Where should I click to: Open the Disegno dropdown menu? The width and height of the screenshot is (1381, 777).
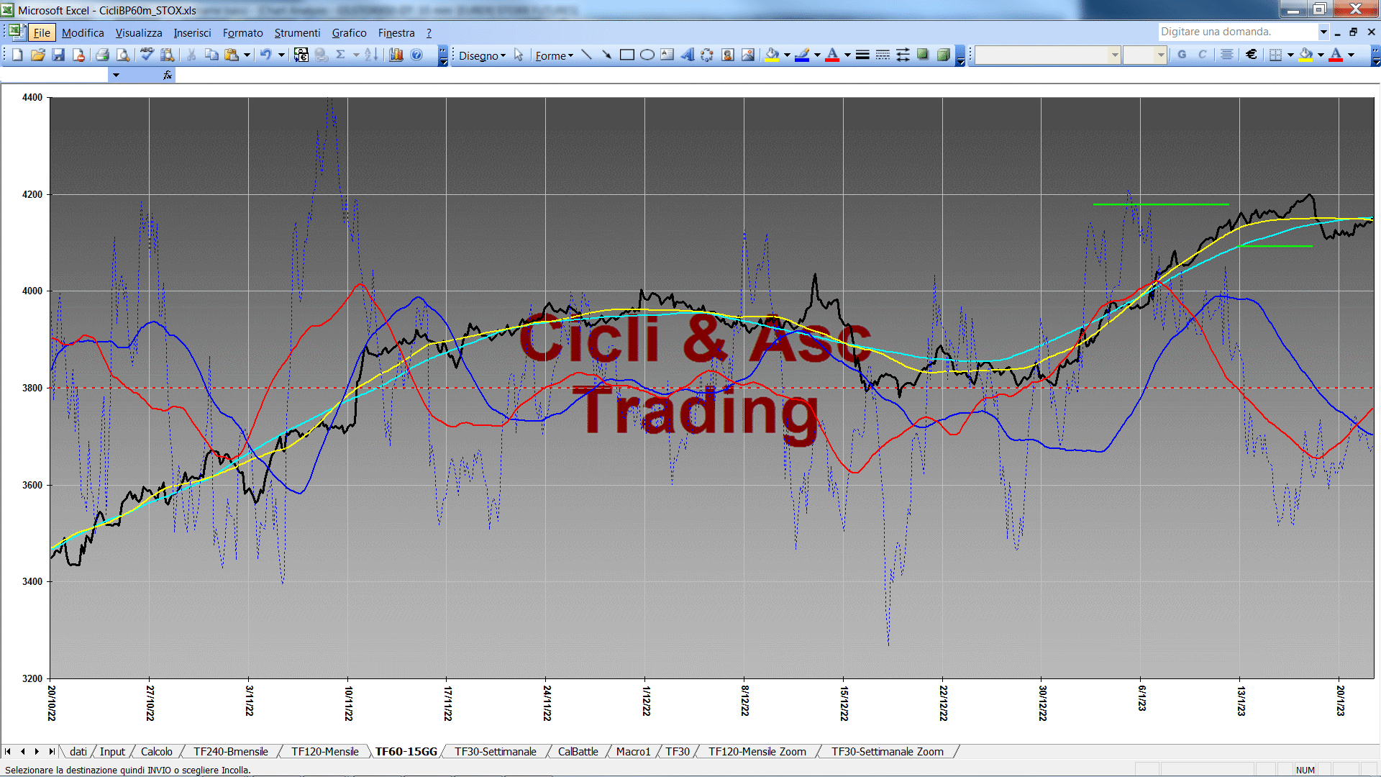click(482, 55)
